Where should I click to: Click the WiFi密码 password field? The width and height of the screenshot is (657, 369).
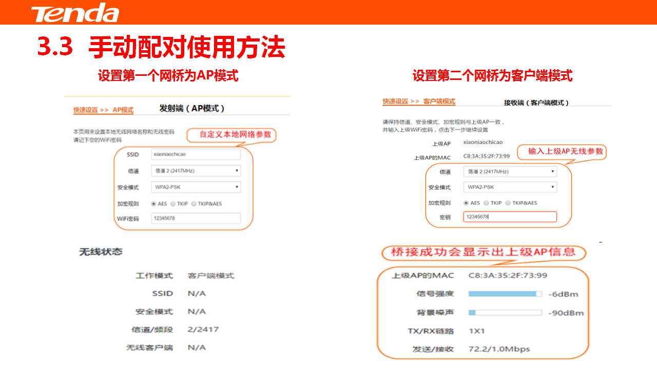click(x=196, y=218)
